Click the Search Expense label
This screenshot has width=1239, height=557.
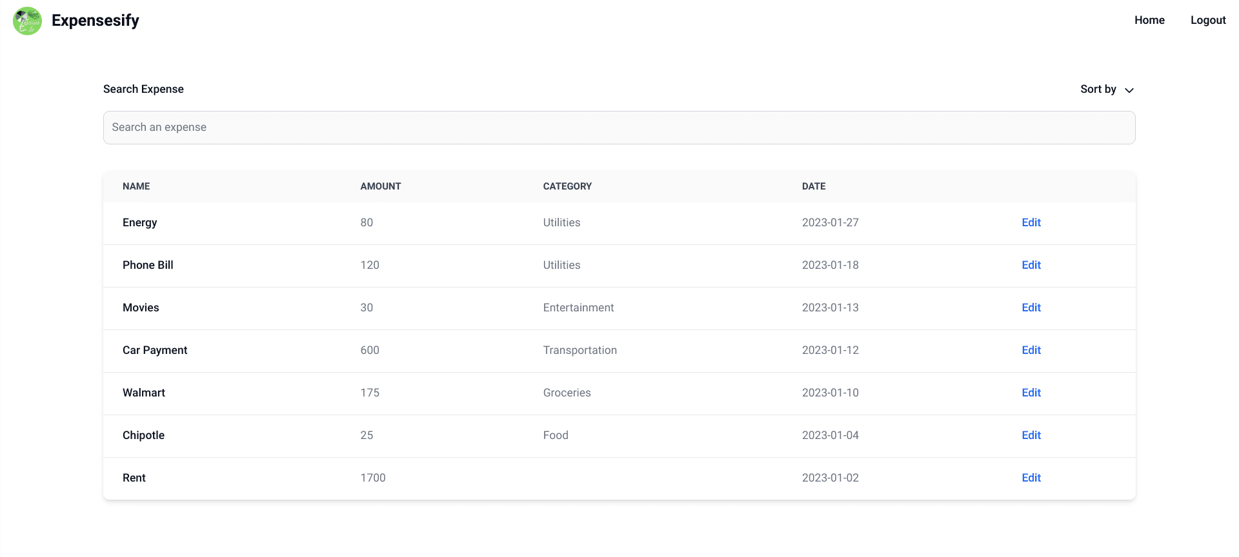(143, 89)
